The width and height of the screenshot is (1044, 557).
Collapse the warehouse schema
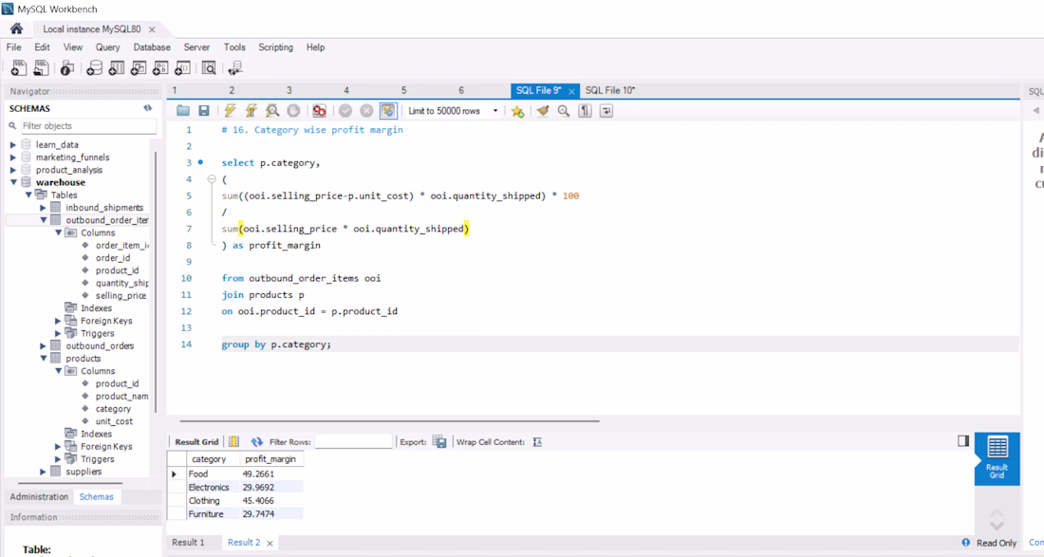12,182
